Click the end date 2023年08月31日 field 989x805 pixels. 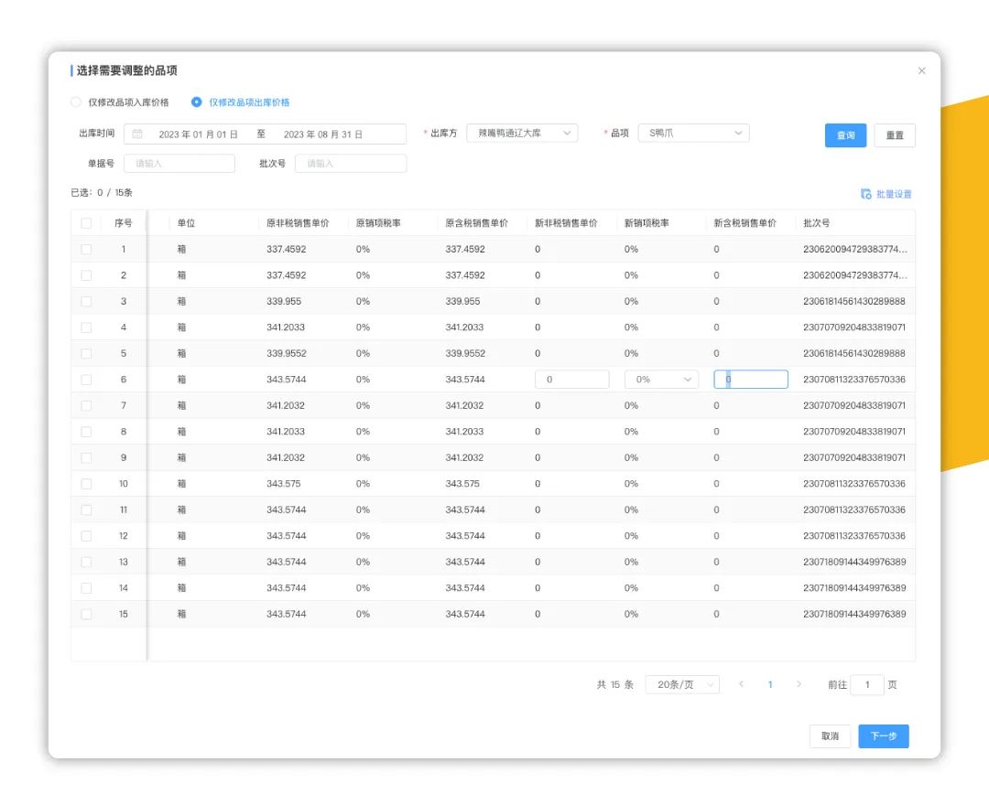click(x=323, y=134)
